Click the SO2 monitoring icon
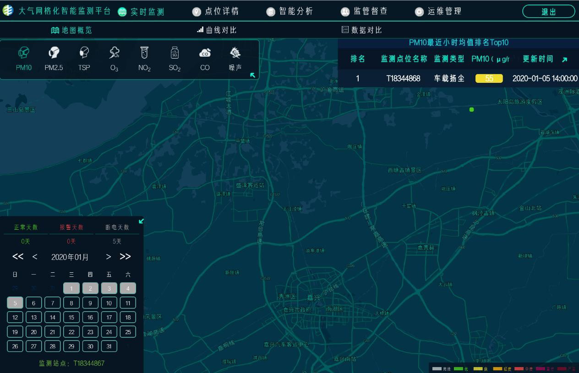579x373 pixels. tap(175, 57)
